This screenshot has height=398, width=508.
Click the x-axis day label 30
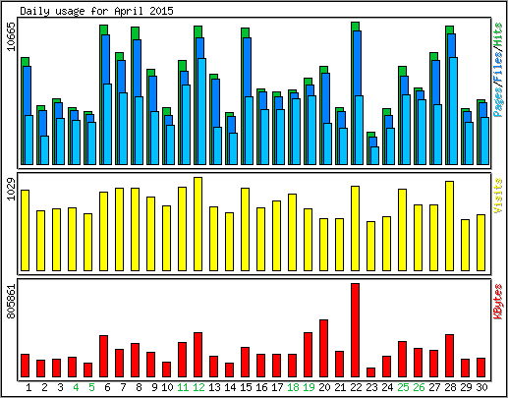coord(481,387)
